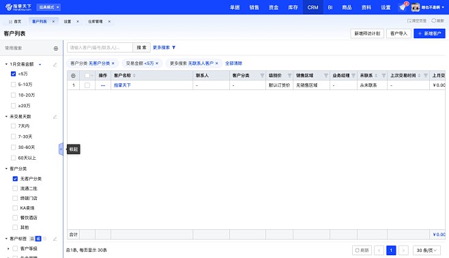Click the 新增客户 button
This screenshot has height=258, width=449.
(x=429, y=33)
